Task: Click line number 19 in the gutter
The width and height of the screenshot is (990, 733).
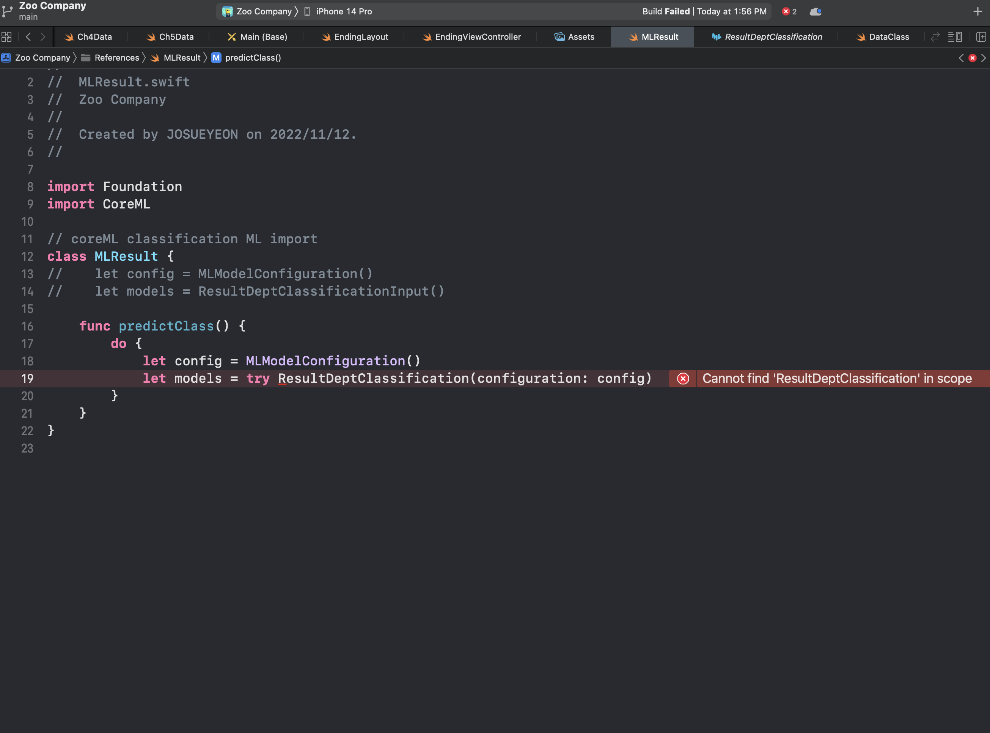Action: [27, 379]
